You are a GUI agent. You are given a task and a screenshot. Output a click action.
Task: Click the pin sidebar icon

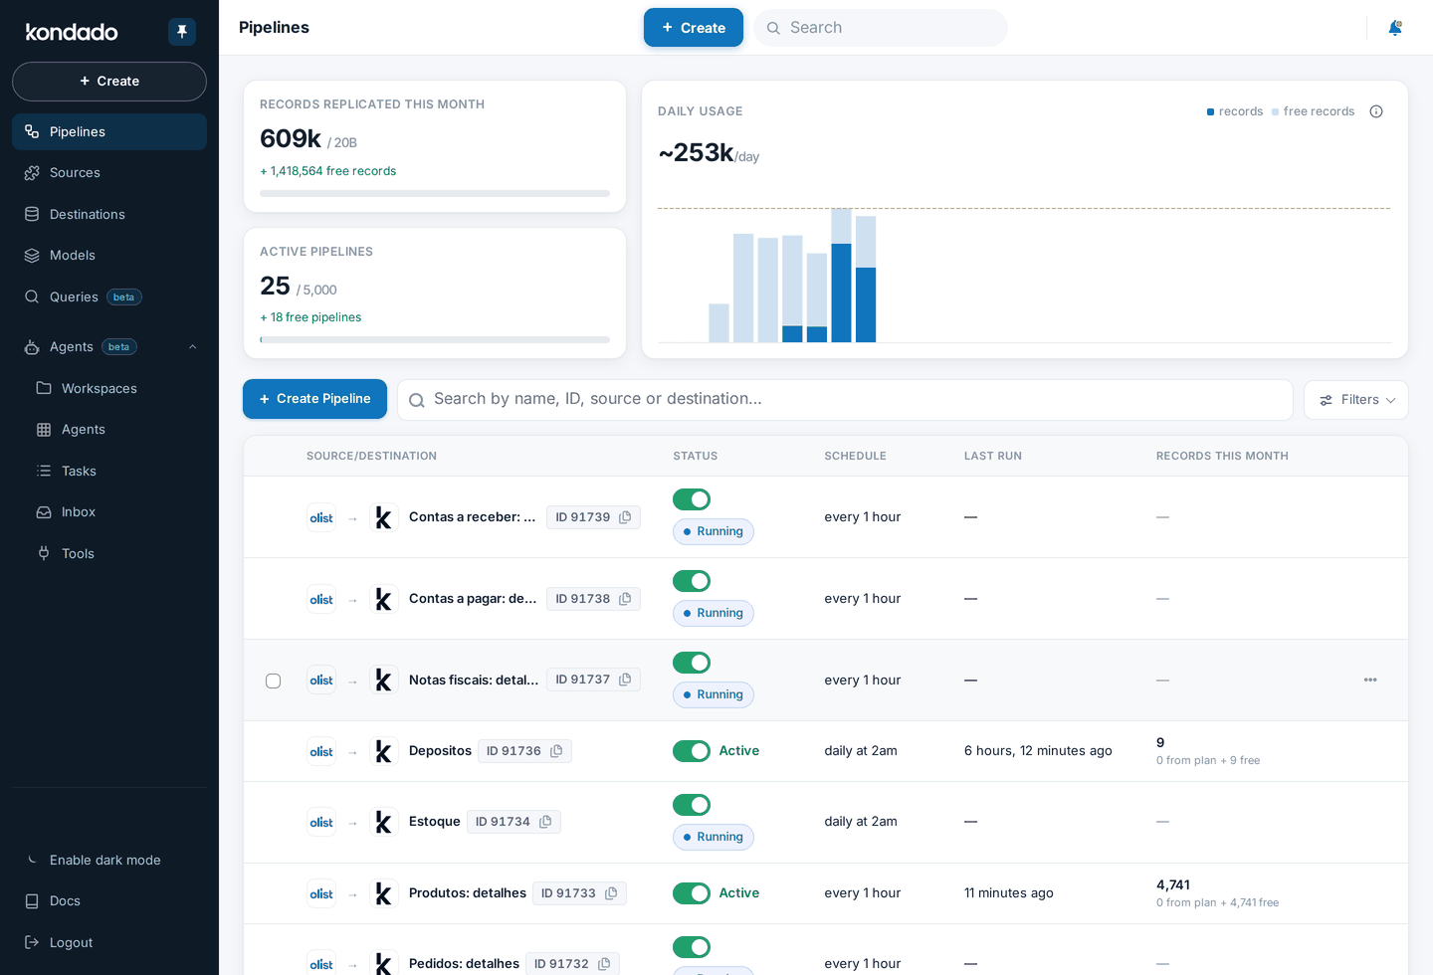[x=182, y=32]
